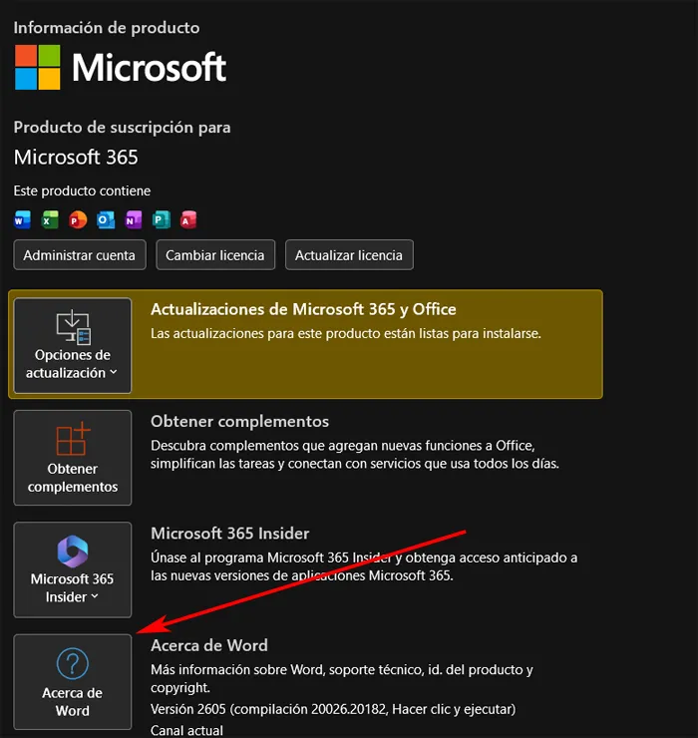Expand Opciones de actualización dropdown
Viewport: 698px width, 738px height.
(73, 345)
